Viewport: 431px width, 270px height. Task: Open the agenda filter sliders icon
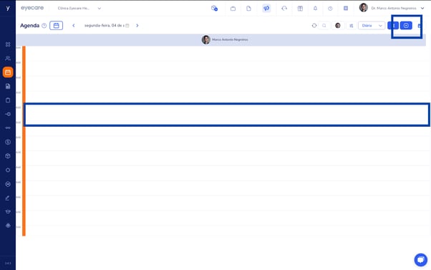[352, 26]
